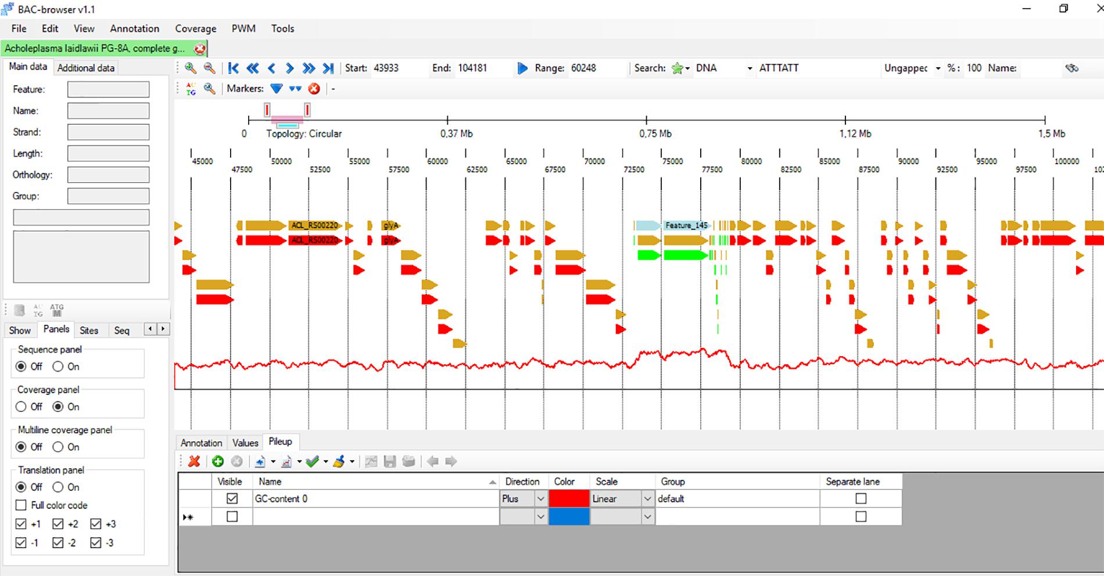Screen dimensions: 1104x576
Task: Switch to the Sites tab
Action: (x=89, y=330)
